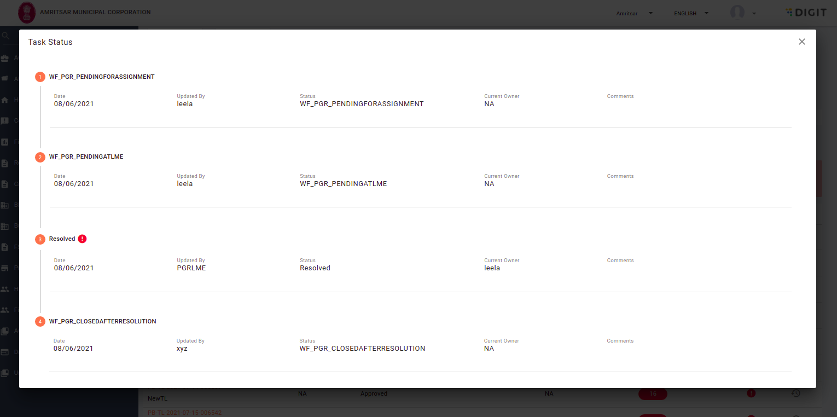The height and width of the screenshot is (417, 837).
Task: Open the Amritsar city dropdown
Action: pyautogui.click(x=635, y=13)
